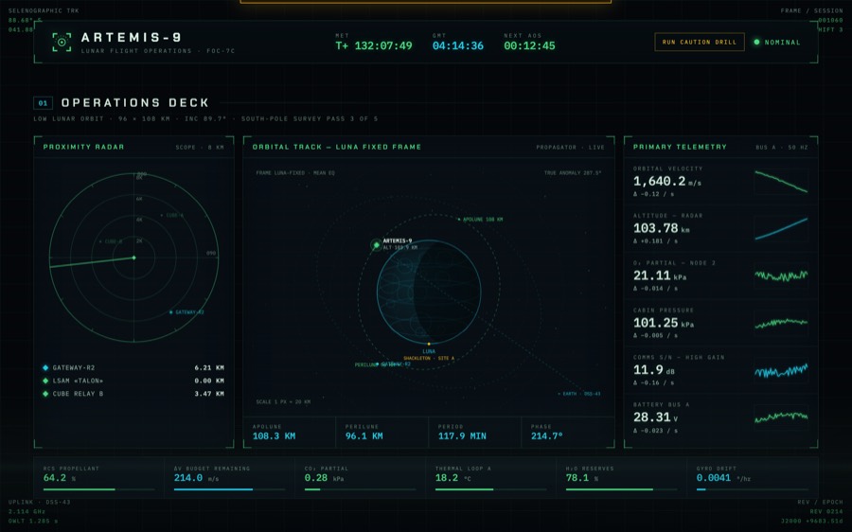Click the RCS Propellant progress bar
852x532 pixels.
pyautogui.click(x=98, y=489)
